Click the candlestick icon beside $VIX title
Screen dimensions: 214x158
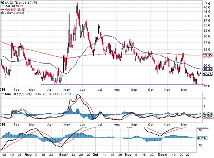click(3, 3)
